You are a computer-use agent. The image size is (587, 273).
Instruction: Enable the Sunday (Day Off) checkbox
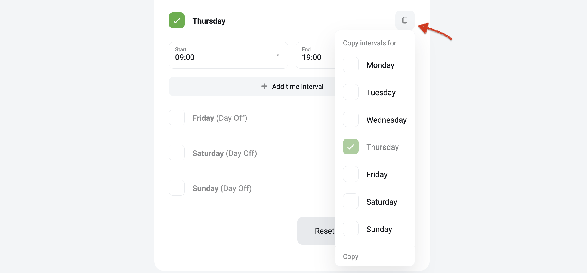(177, 188)
